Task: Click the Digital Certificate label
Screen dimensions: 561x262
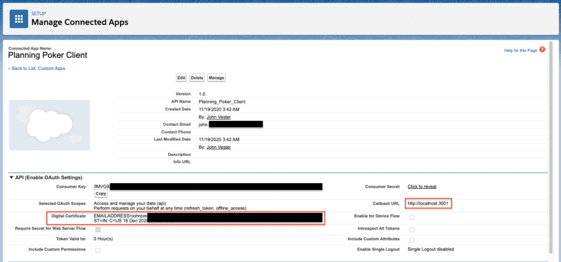Action: point(68,216)
